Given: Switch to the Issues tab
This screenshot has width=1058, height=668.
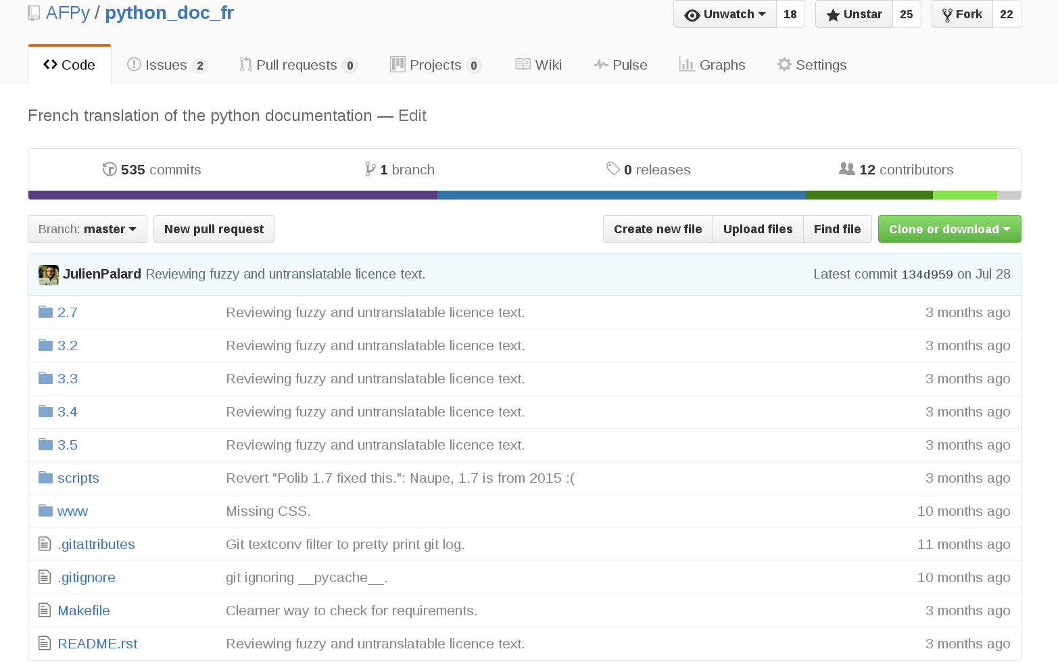Looking at the screenshot, I should pos(167,65).
